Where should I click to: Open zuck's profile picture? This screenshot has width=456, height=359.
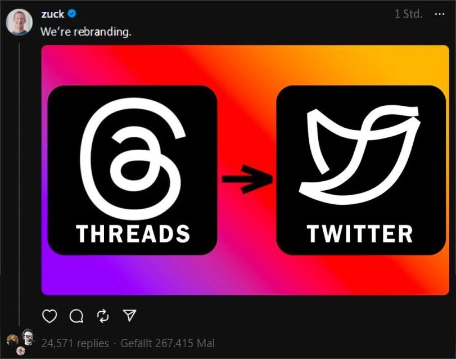click(19, 22)
